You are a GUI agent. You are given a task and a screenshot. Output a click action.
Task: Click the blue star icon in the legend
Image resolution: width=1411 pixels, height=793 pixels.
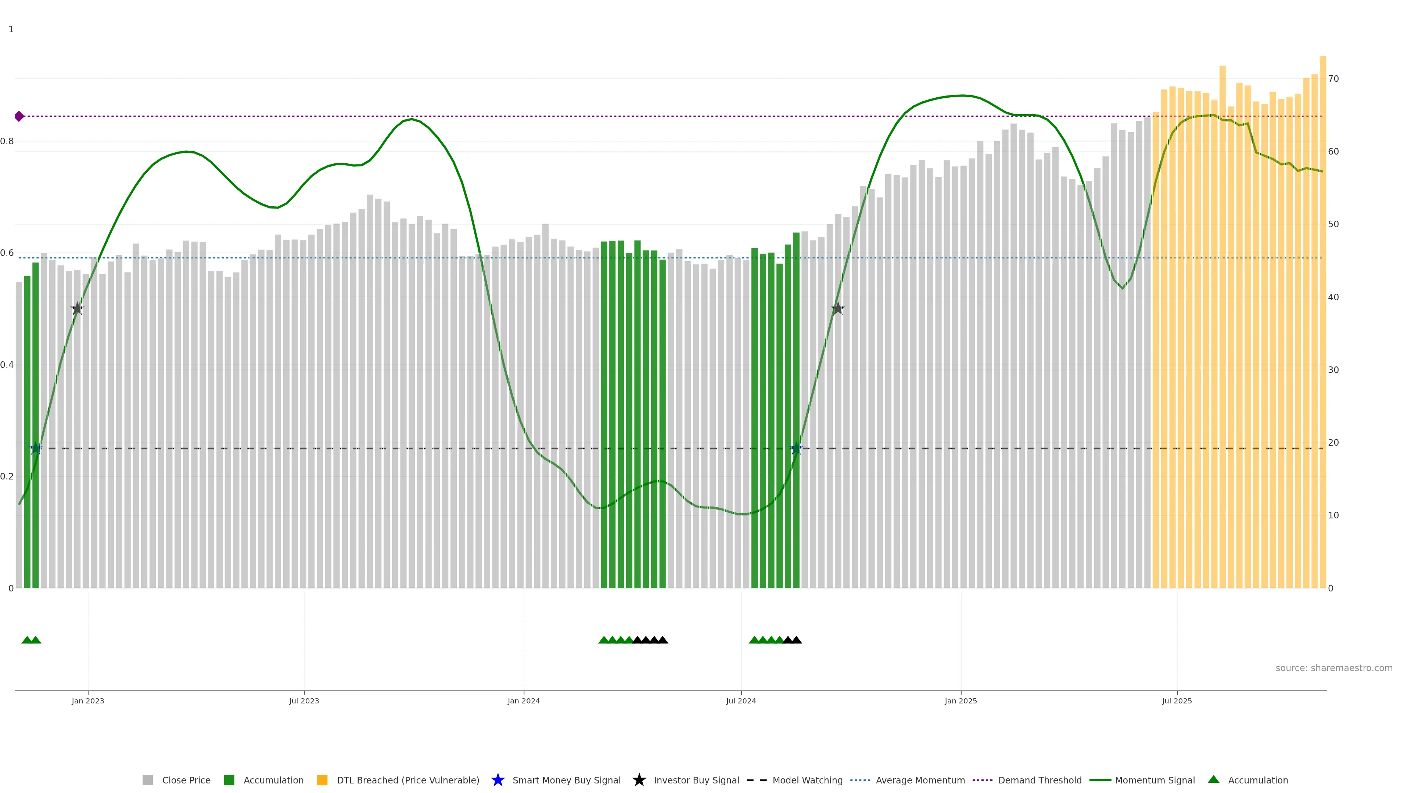[x=498, y=780]
